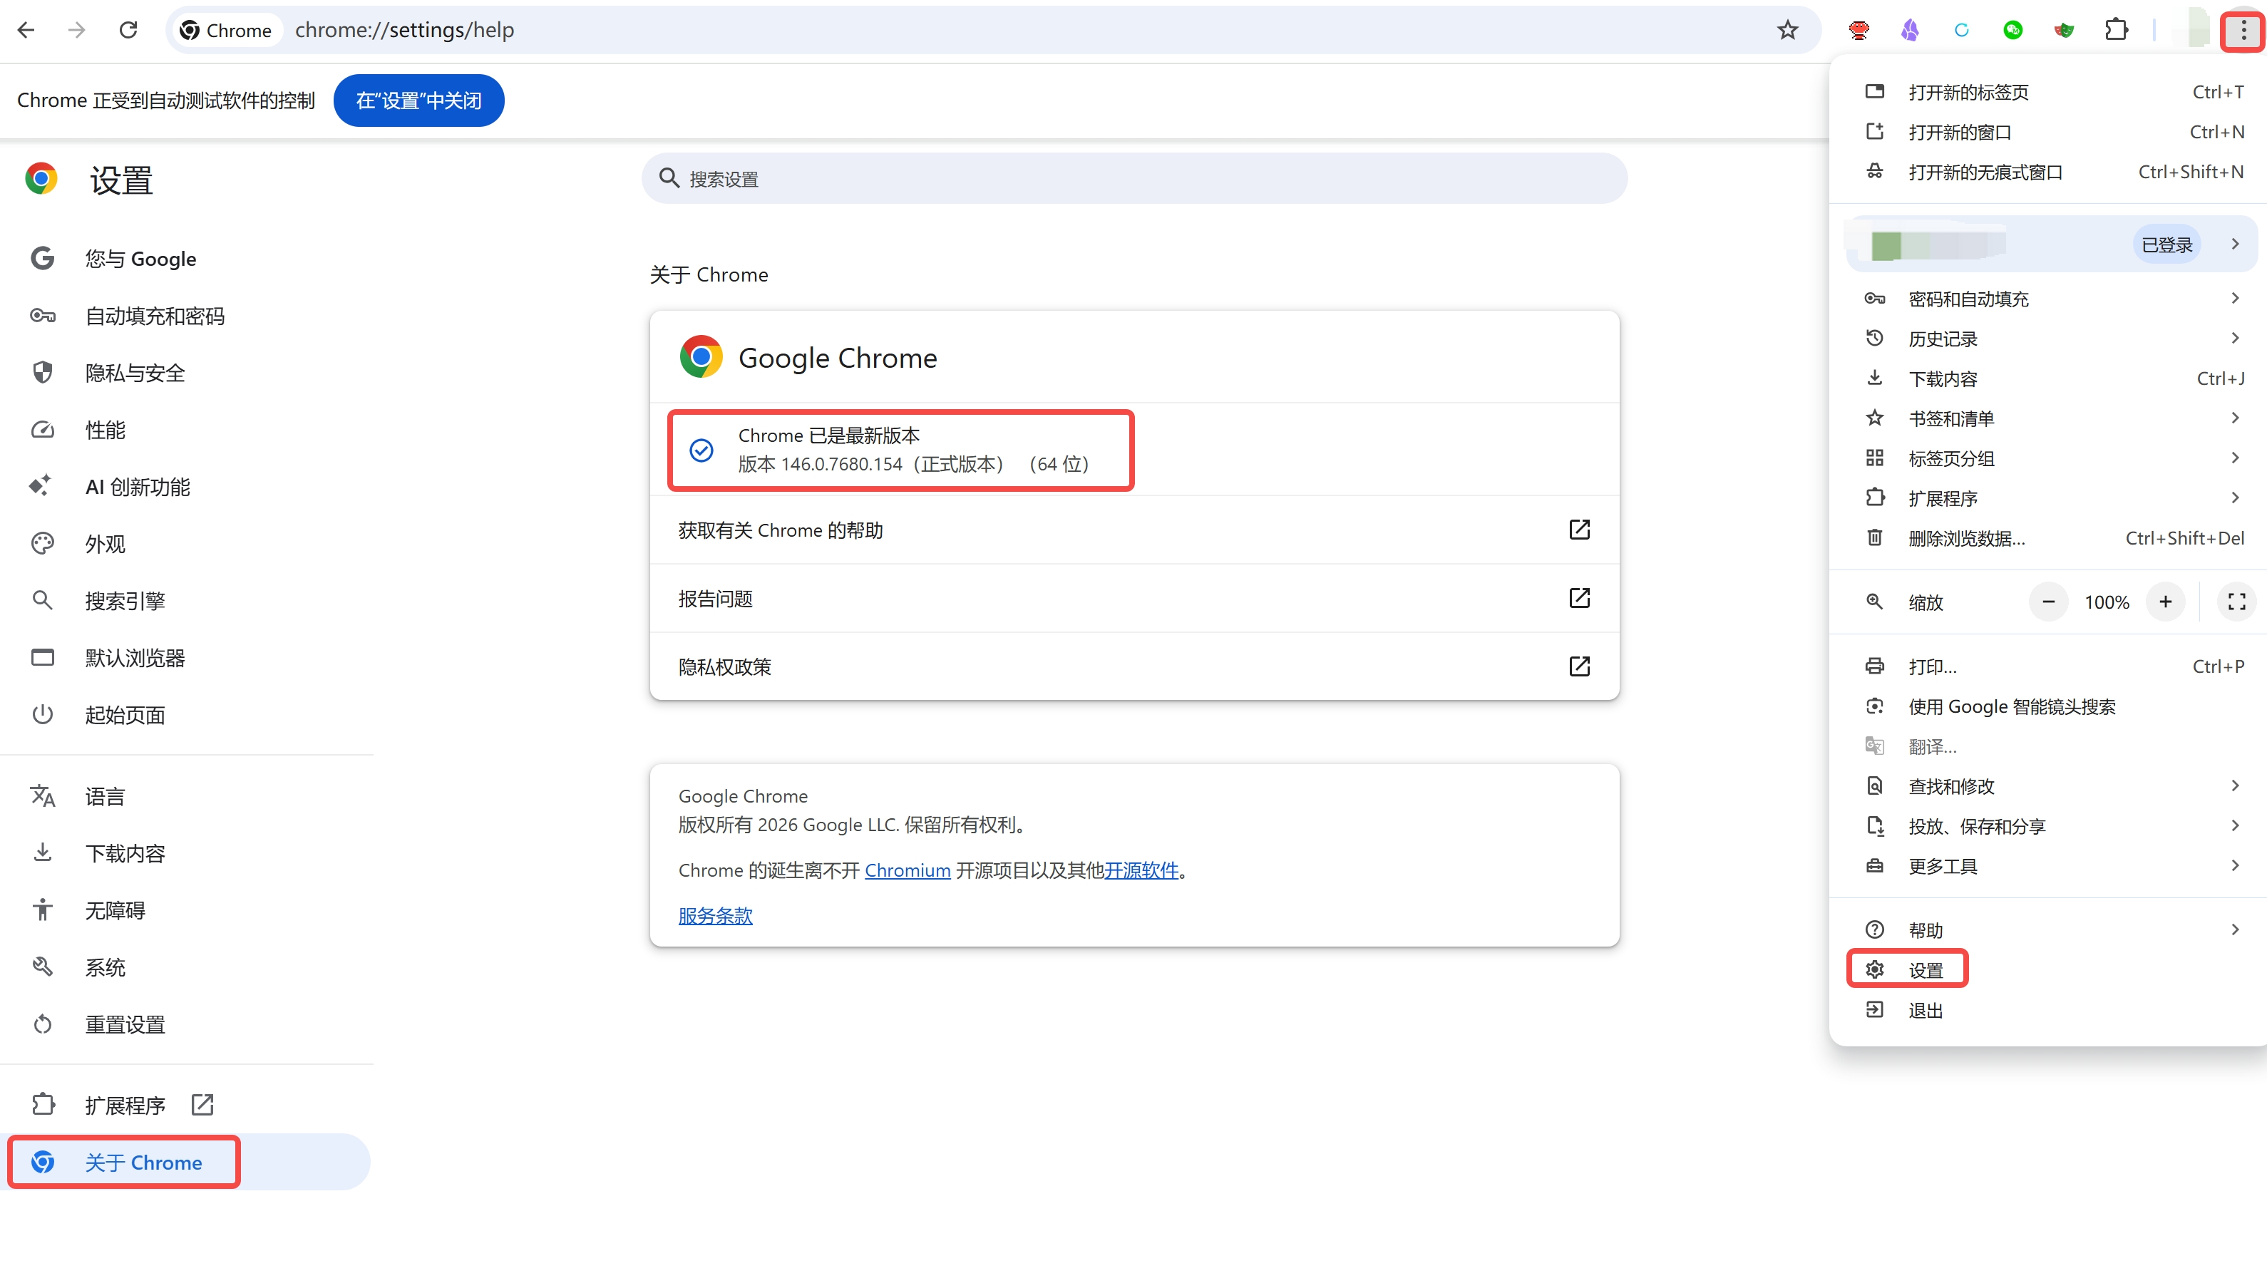Image resolution: width=2267 pixels, height=1283 pixels.
Task: Open 无障碍 settings section
Action: (187, 910)
